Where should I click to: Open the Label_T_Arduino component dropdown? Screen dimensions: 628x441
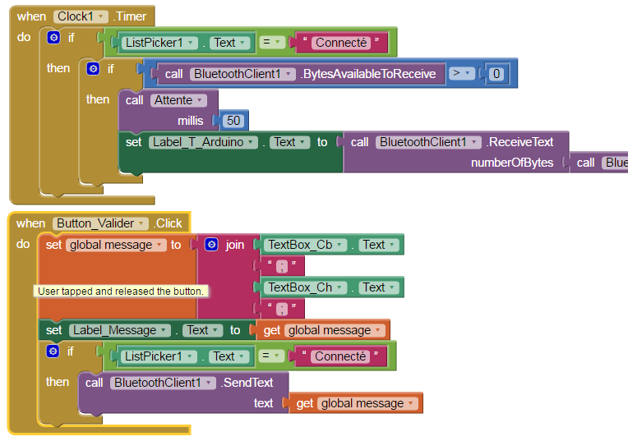(203, 142)
